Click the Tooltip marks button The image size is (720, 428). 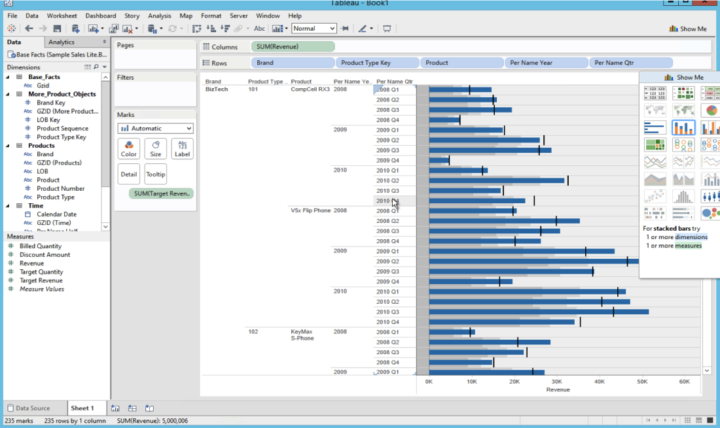(x=156, y=174)
